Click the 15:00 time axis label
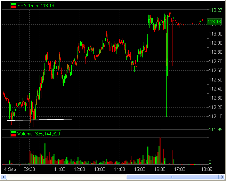The image size is (226, 181). (x=140, y=169)
